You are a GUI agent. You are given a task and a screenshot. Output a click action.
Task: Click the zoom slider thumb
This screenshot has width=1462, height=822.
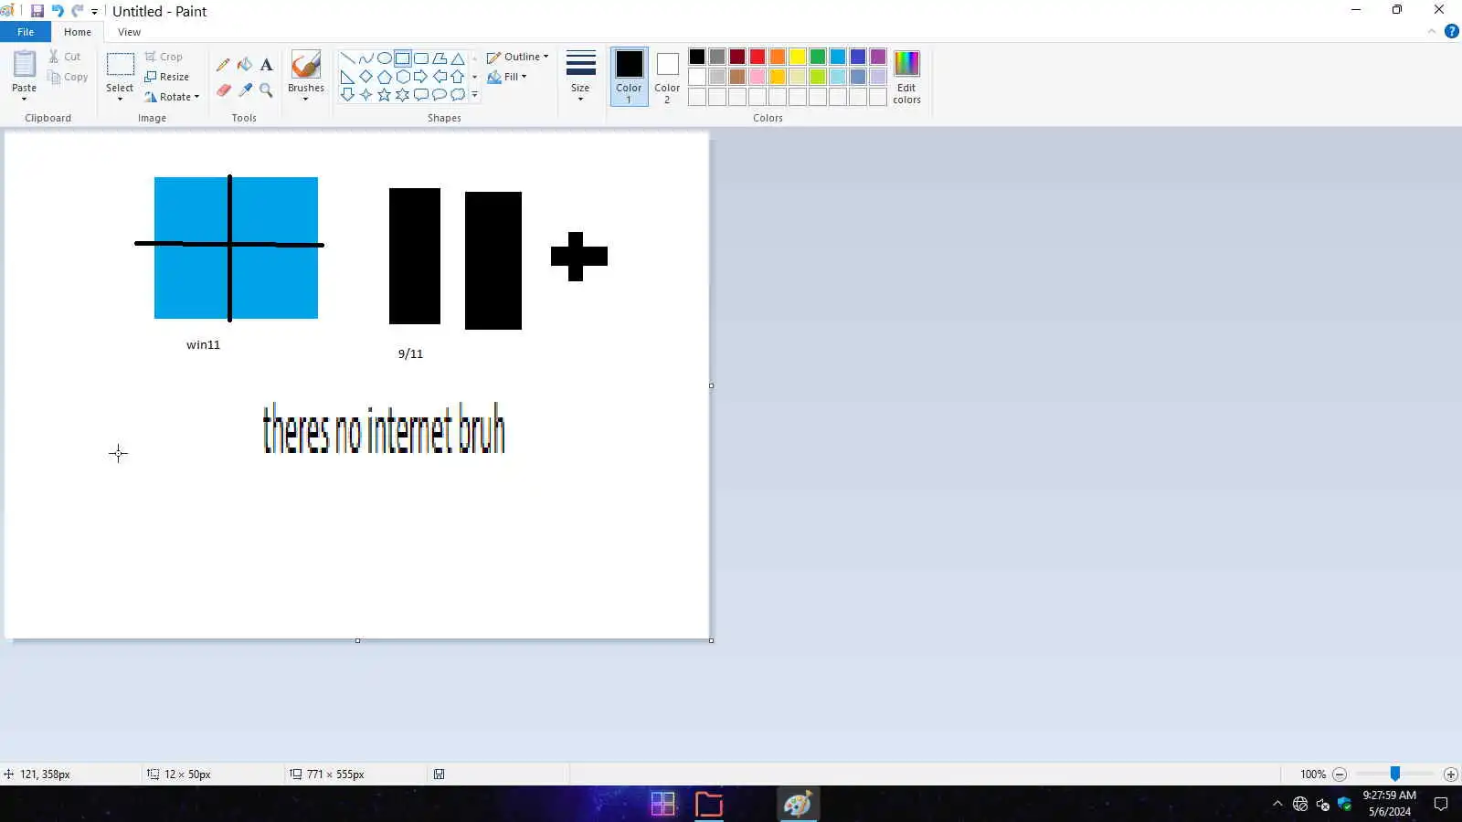click(x=1394, y=774)
